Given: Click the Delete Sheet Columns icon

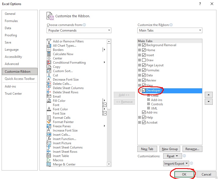Looking at the screenshot, I should 49,88.
